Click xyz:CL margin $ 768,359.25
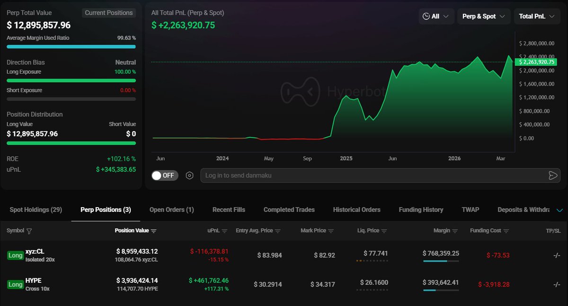The width and height of the screenshot is (568, 306). (x=441, y=254)
